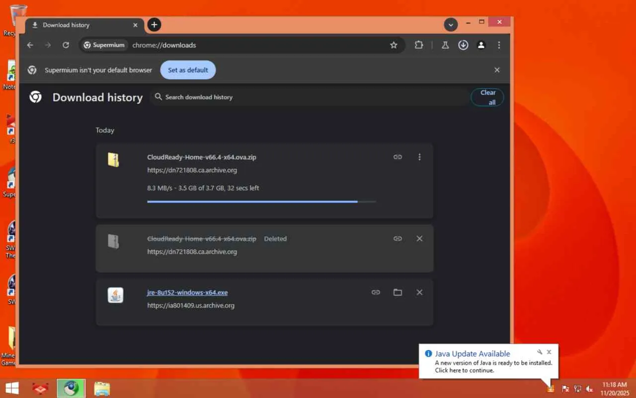Remove jre-8u152-windows-x64.exe from download history
636x398 pixels.
pos(419,293)
